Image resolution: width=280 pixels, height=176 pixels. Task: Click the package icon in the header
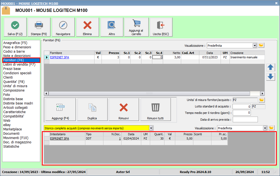[x=6, y=10]
